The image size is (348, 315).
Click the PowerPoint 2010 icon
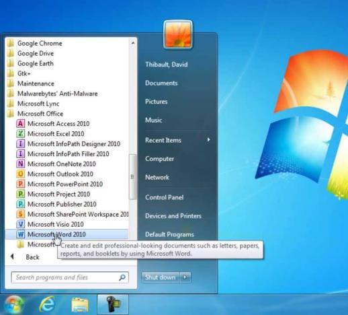click(20, 184)
